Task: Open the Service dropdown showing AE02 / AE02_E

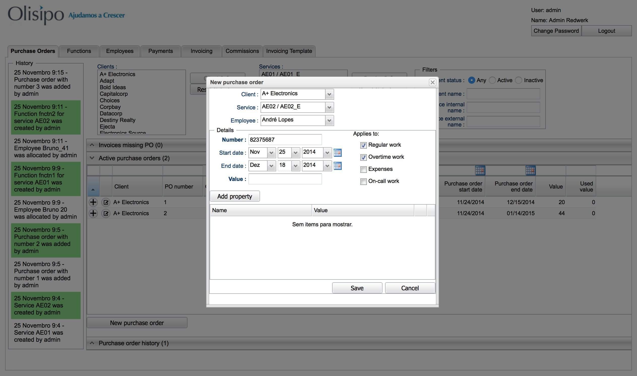Action: (x=329, y=107)
